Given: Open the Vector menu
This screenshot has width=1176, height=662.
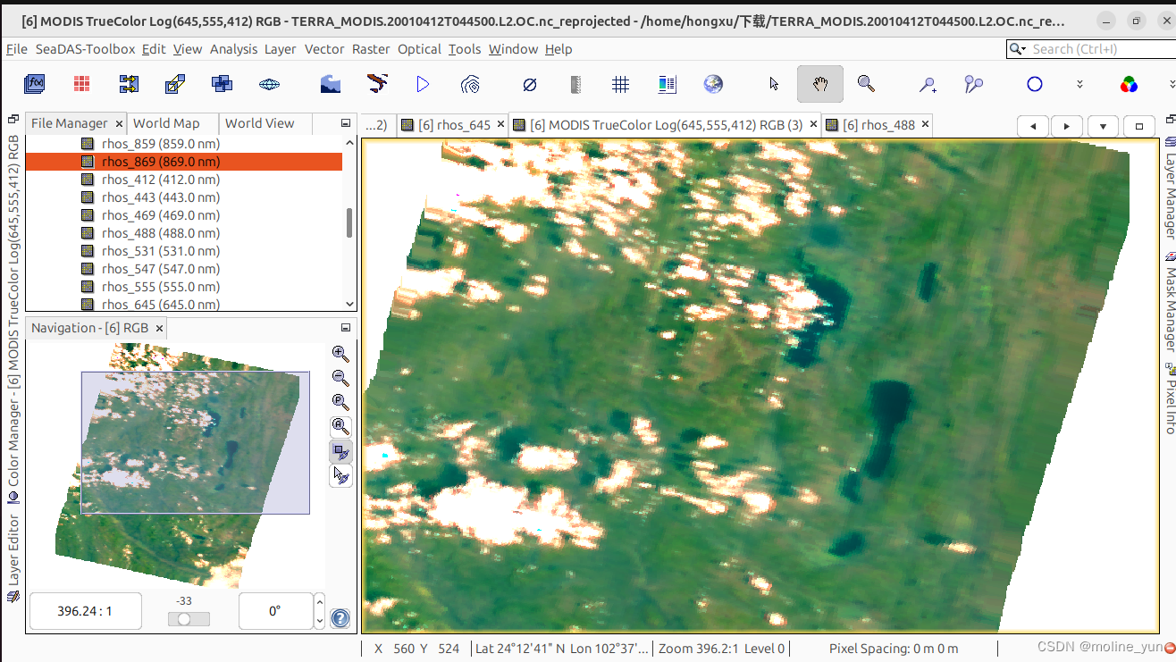Looking at the screenshot, I should click(x=324, y=49).
